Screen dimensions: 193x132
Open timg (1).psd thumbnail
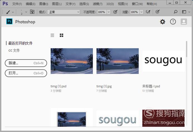(72, 61)
